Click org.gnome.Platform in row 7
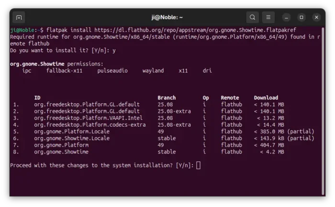The image size is (335, 207). (x=61, y=145)
